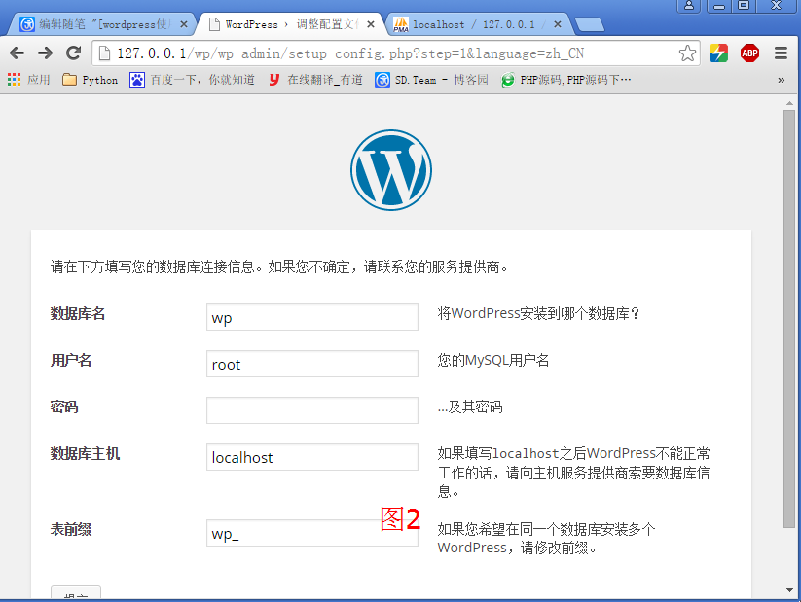Click the address bar URL
Screen dimensions: 801x602
pos(350,53)
